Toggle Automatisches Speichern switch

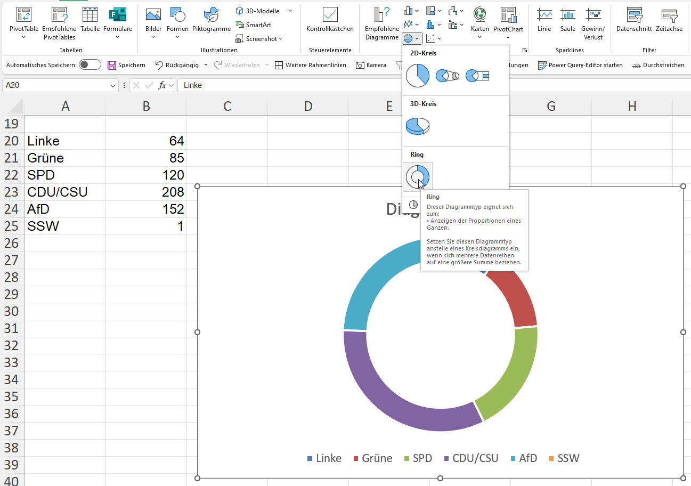click(90, 65)
